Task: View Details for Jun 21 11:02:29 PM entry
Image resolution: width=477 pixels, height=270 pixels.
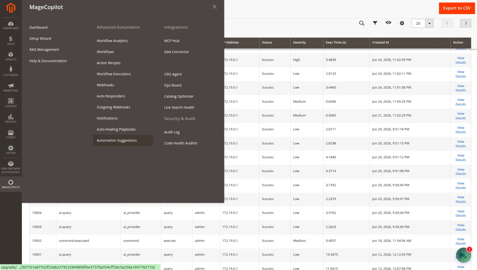Action: tap(461, 116)
